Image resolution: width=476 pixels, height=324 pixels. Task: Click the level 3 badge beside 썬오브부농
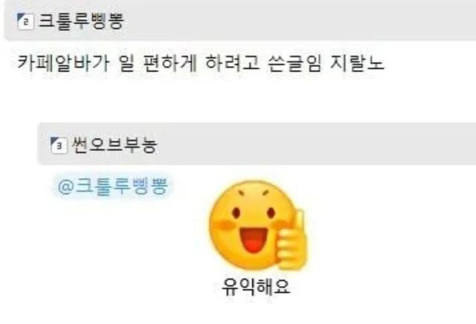59,146
